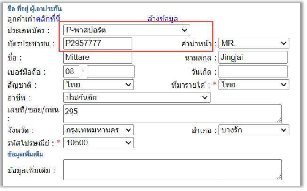Open the district dropdown showing บางรัก
The height and width of the screenshot is (191, 307).
click(x=254, y=130)
